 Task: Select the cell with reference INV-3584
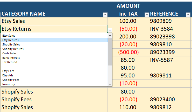170,29
